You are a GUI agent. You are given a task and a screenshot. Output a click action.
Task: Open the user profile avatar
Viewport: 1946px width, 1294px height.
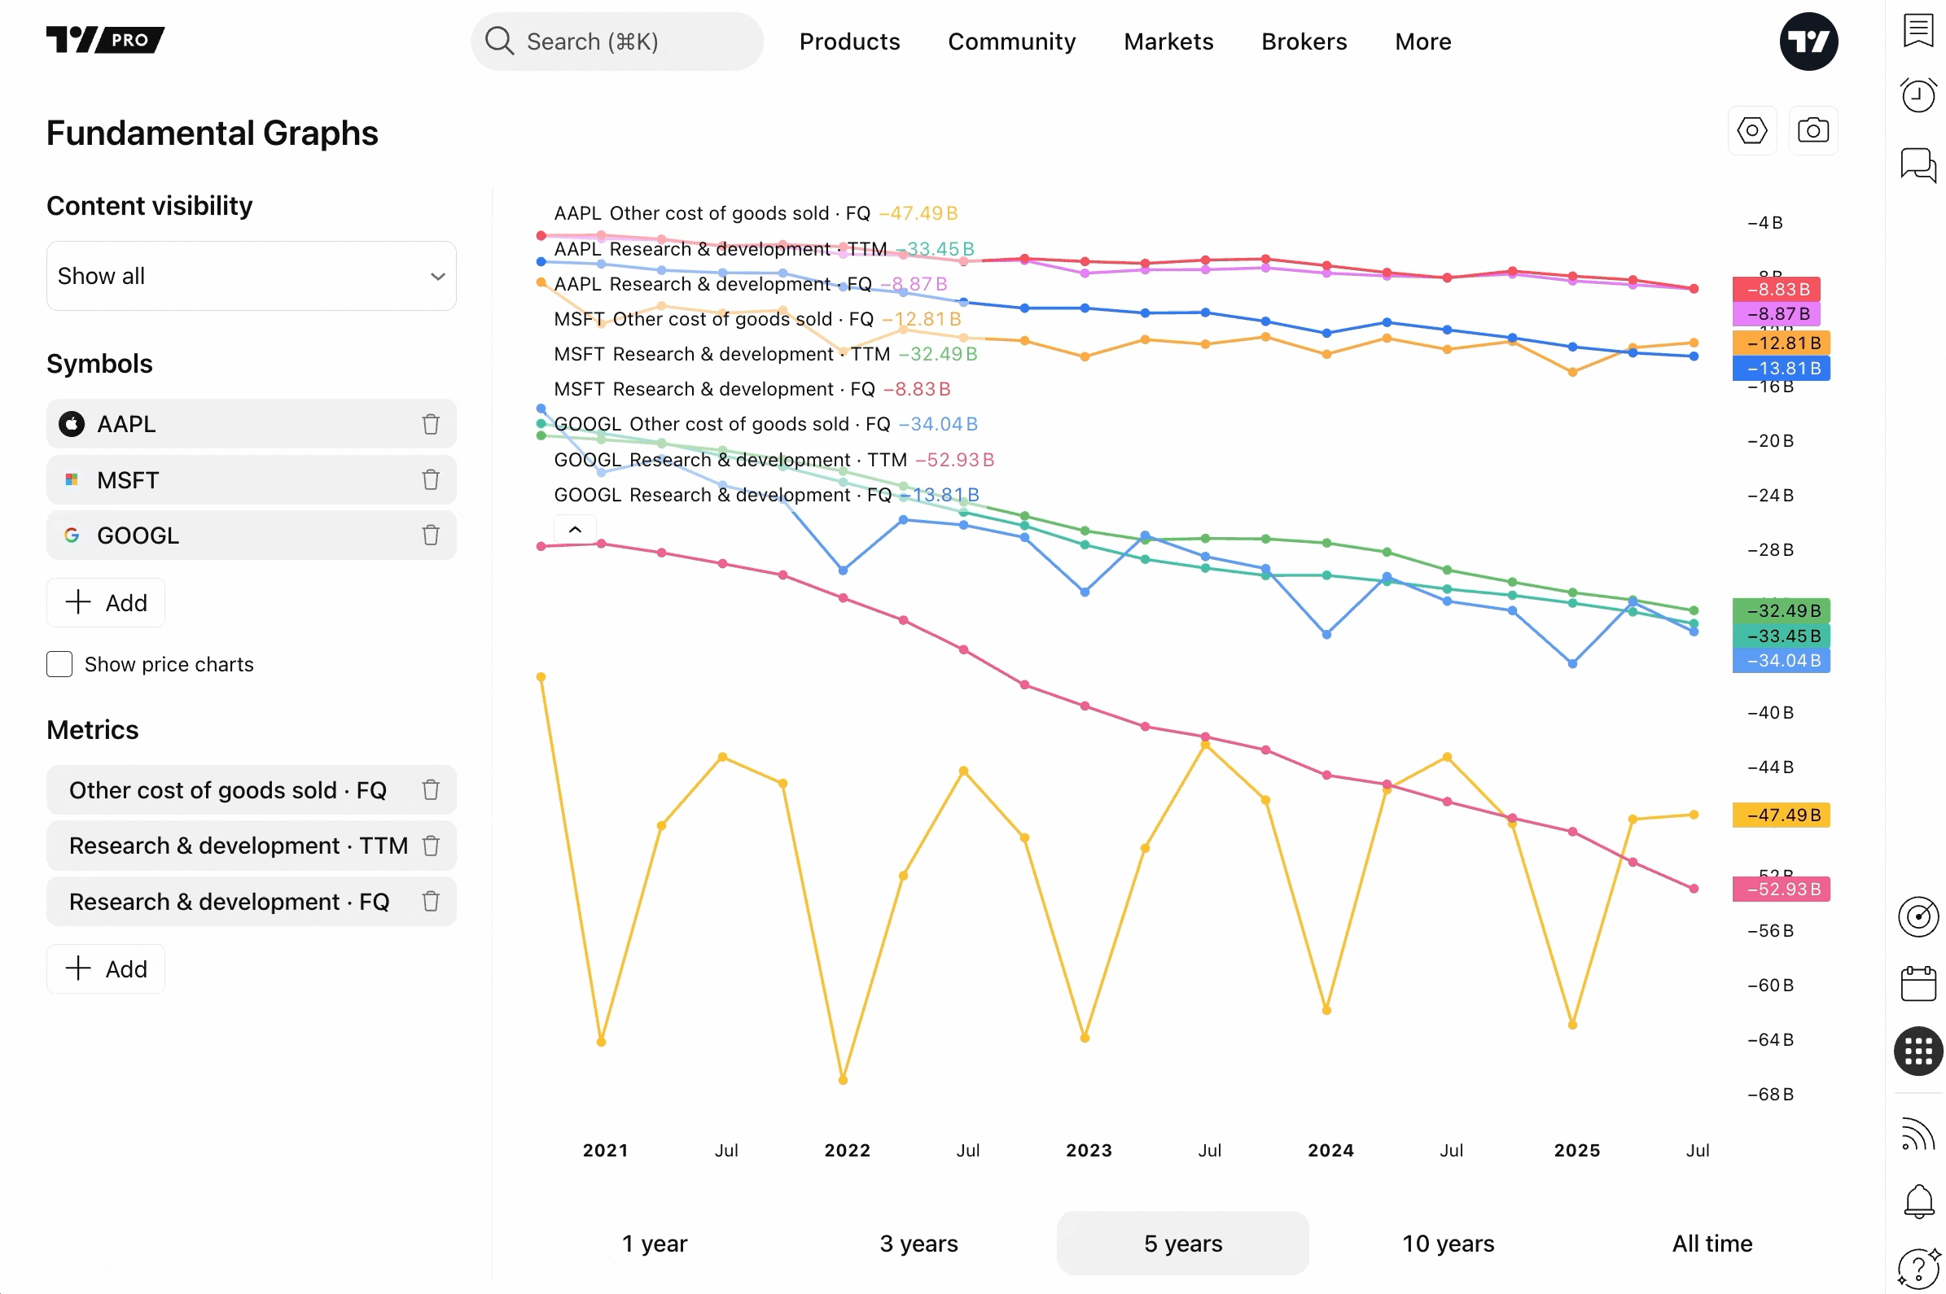pos(1808,42)
